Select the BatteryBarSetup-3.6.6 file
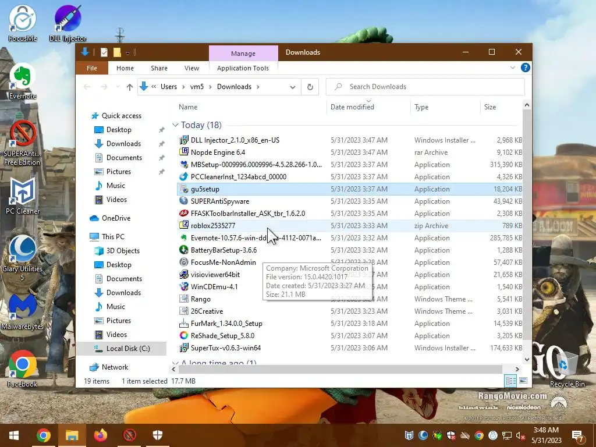This screenshot has width=596, height=447. (x=223, y=250)
